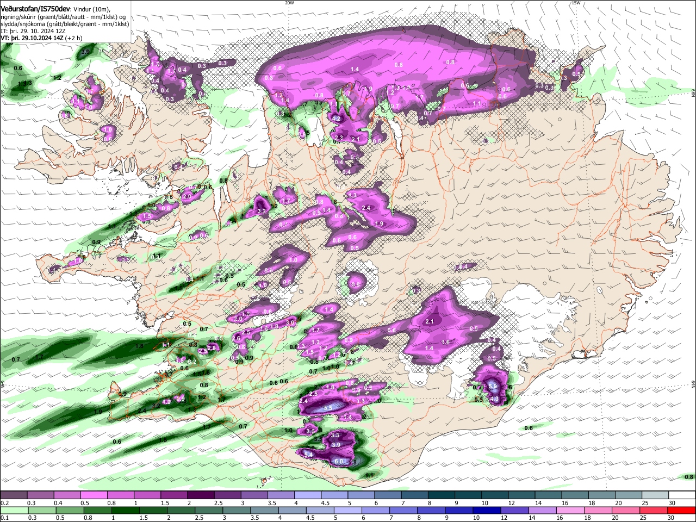Click the 0.2 label under the upper legend row
This screenshot has height=522, width=696.
(x=5, y=503)
